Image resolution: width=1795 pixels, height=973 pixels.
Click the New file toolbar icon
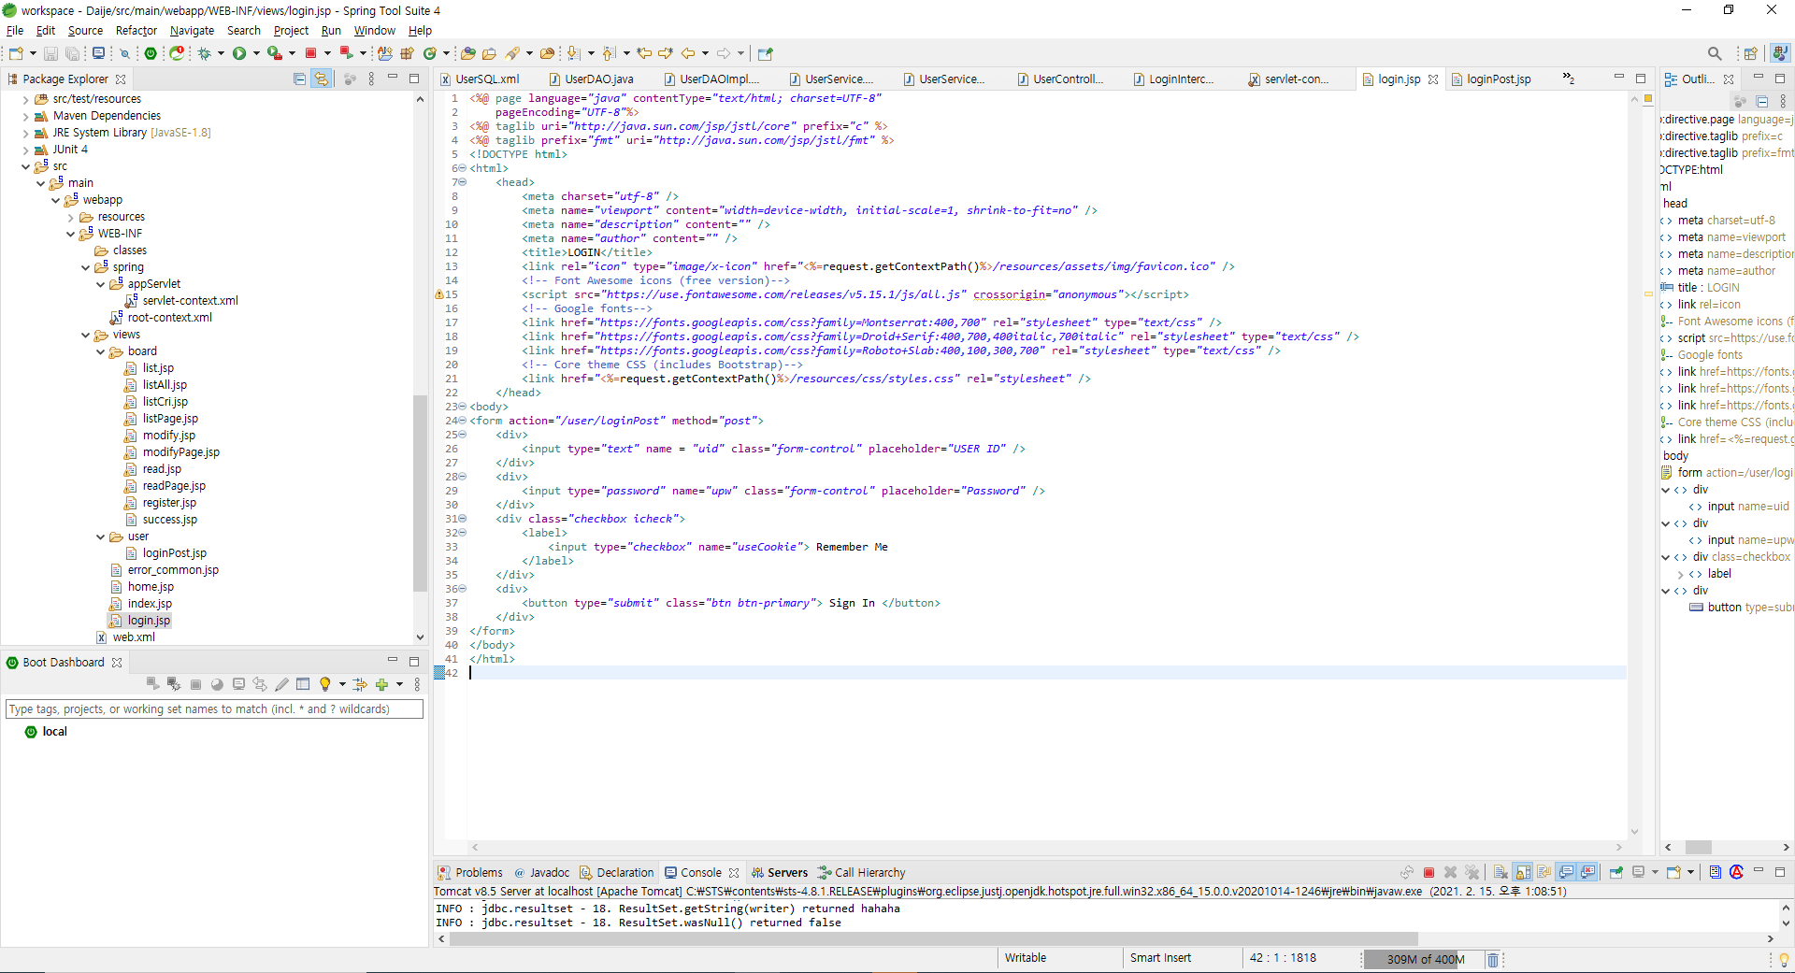tap(16, 53)
